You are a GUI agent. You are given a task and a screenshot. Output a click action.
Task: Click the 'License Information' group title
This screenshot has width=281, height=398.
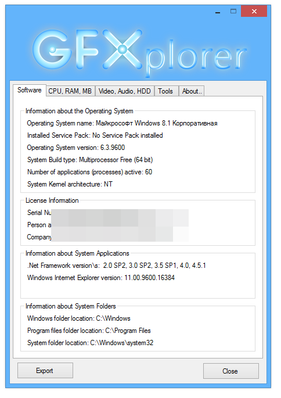tap(52, 200)
